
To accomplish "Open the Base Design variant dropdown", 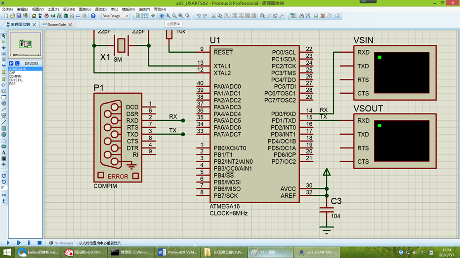I will (115, 16).
